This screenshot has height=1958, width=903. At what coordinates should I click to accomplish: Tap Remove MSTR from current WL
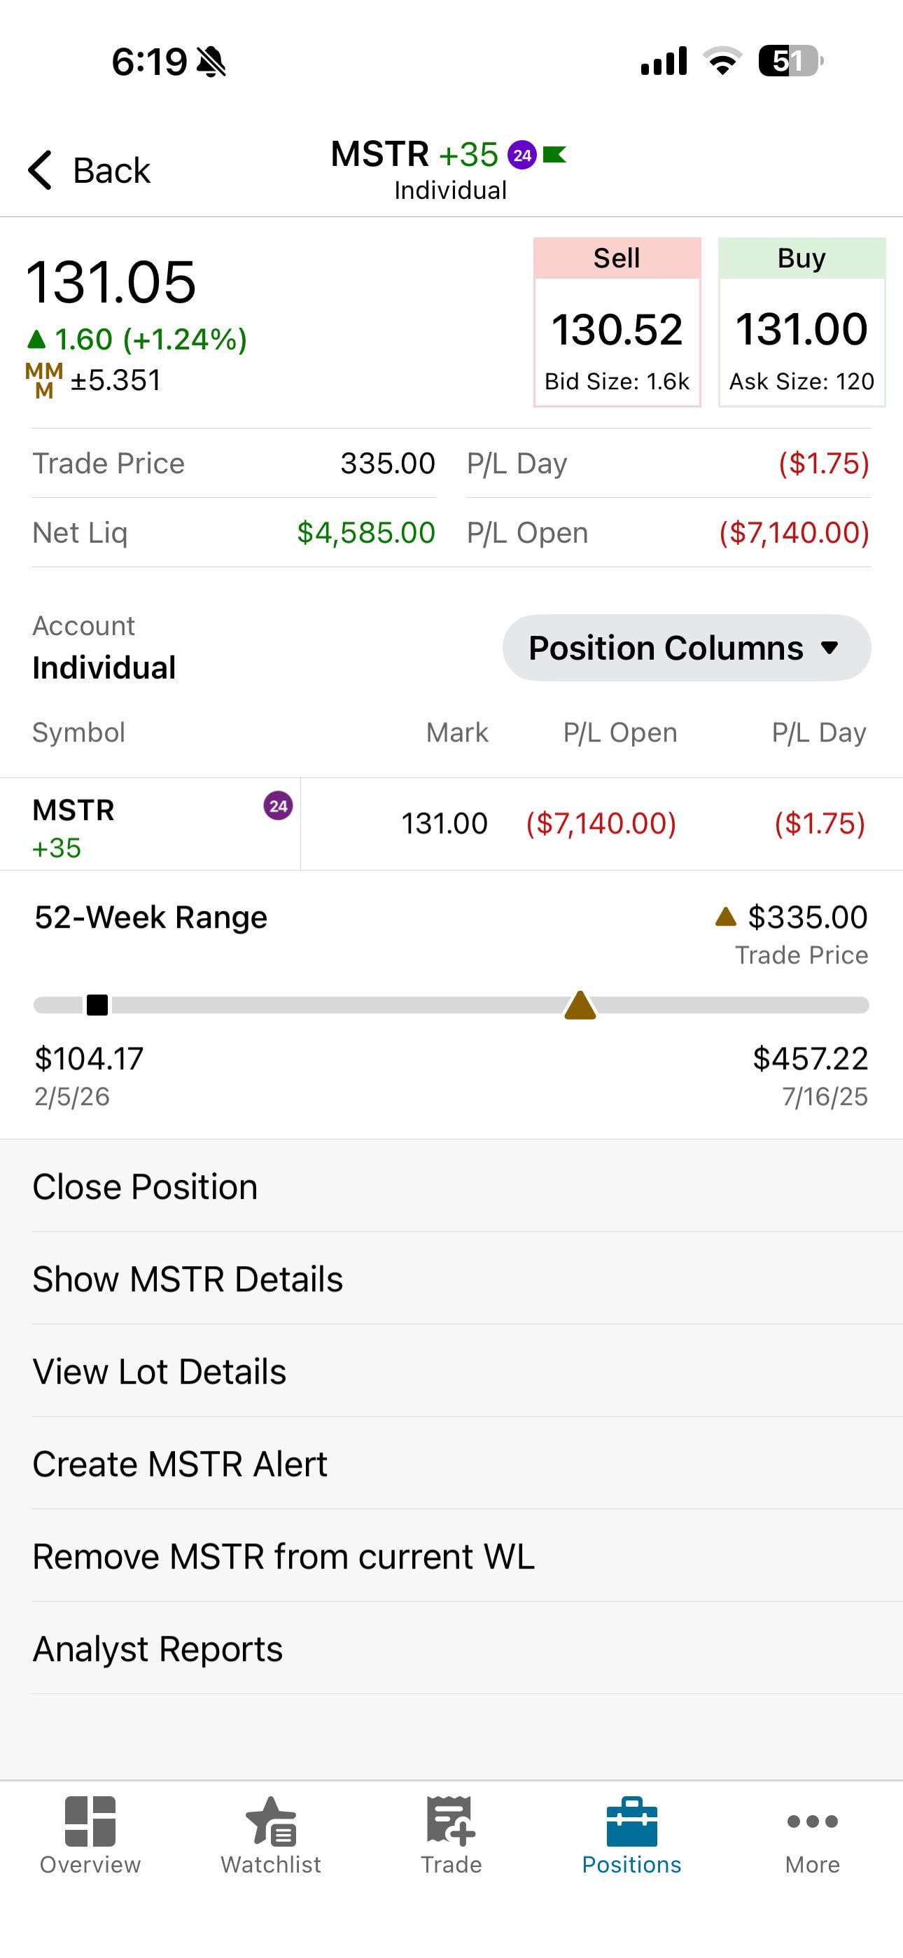coord(283,1557)
